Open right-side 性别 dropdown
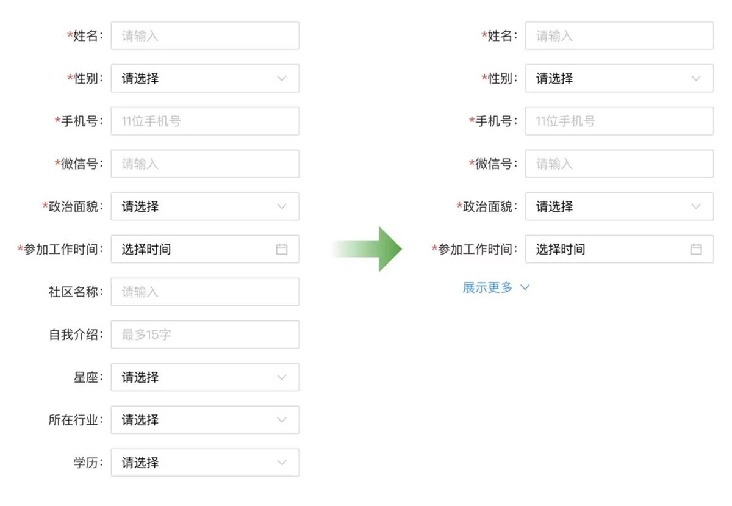732x506 pixels. [x=619, y=78]
